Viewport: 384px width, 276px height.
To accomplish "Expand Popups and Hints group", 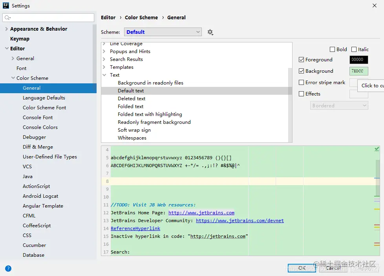I will pyautogui.click(x=104, y=51).
